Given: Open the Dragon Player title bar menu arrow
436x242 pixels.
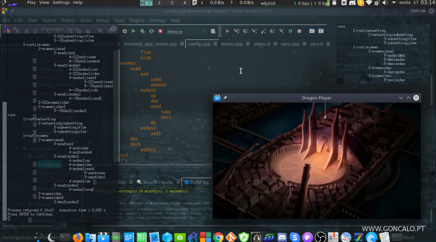Looking at the screenshot, I should pos(401,98).
